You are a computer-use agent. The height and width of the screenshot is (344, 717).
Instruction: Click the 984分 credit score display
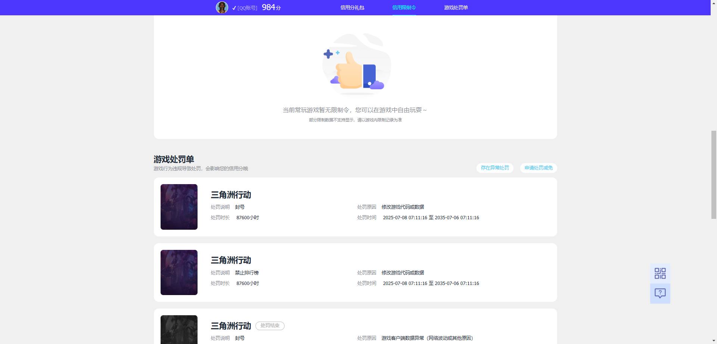[x=271, y=7]
